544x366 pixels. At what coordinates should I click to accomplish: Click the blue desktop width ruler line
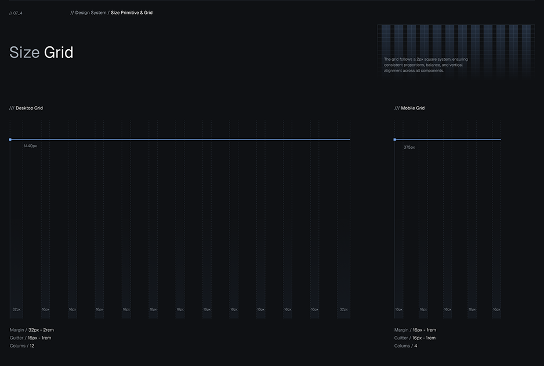coord(180,140)
